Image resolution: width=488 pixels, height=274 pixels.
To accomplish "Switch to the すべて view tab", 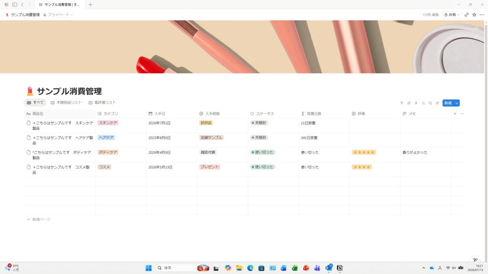I will 35,103.
